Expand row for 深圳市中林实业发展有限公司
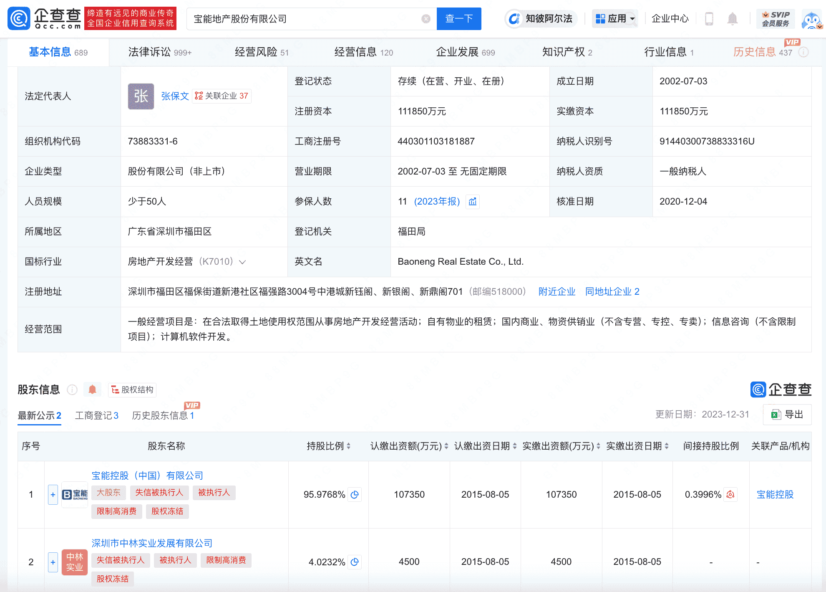826x592 pixels. (x=53, y=562)
